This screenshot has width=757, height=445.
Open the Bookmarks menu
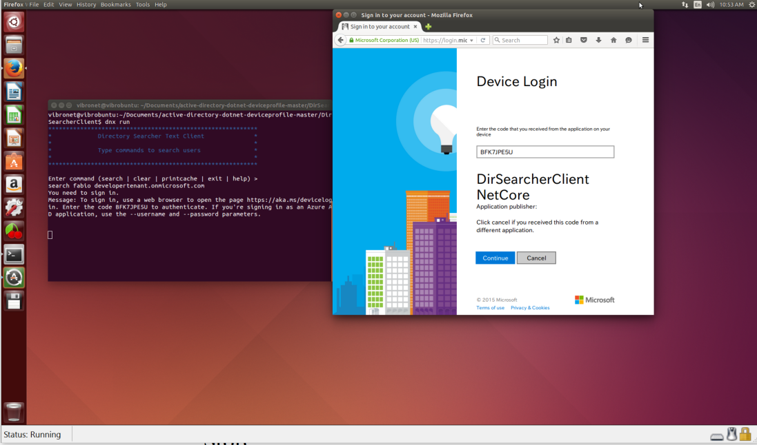(x=116, y=4)
